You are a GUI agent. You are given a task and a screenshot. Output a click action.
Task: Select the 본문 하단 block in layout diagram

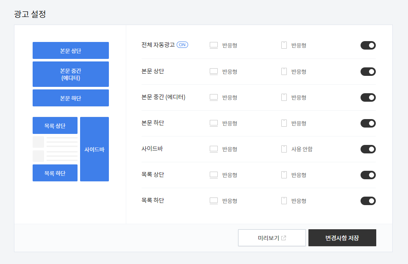tap(70, 98)
